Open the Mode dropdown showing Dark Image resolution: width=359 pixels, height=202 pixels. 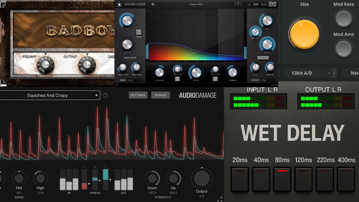click(x=136, y=80)
